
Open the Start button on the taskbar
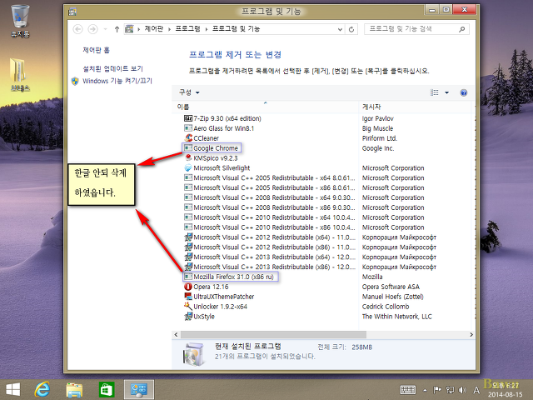(13, 389)
